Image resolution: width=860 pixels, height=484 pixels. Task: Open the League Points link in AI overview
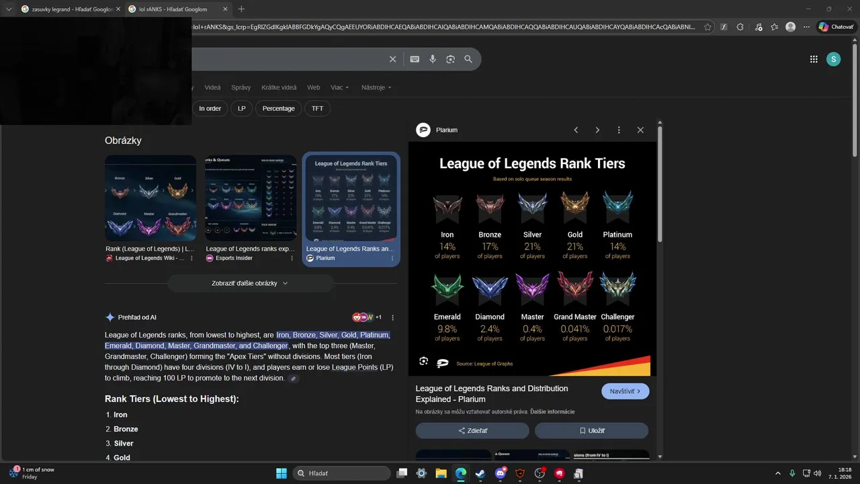click(x=355, y=368)
